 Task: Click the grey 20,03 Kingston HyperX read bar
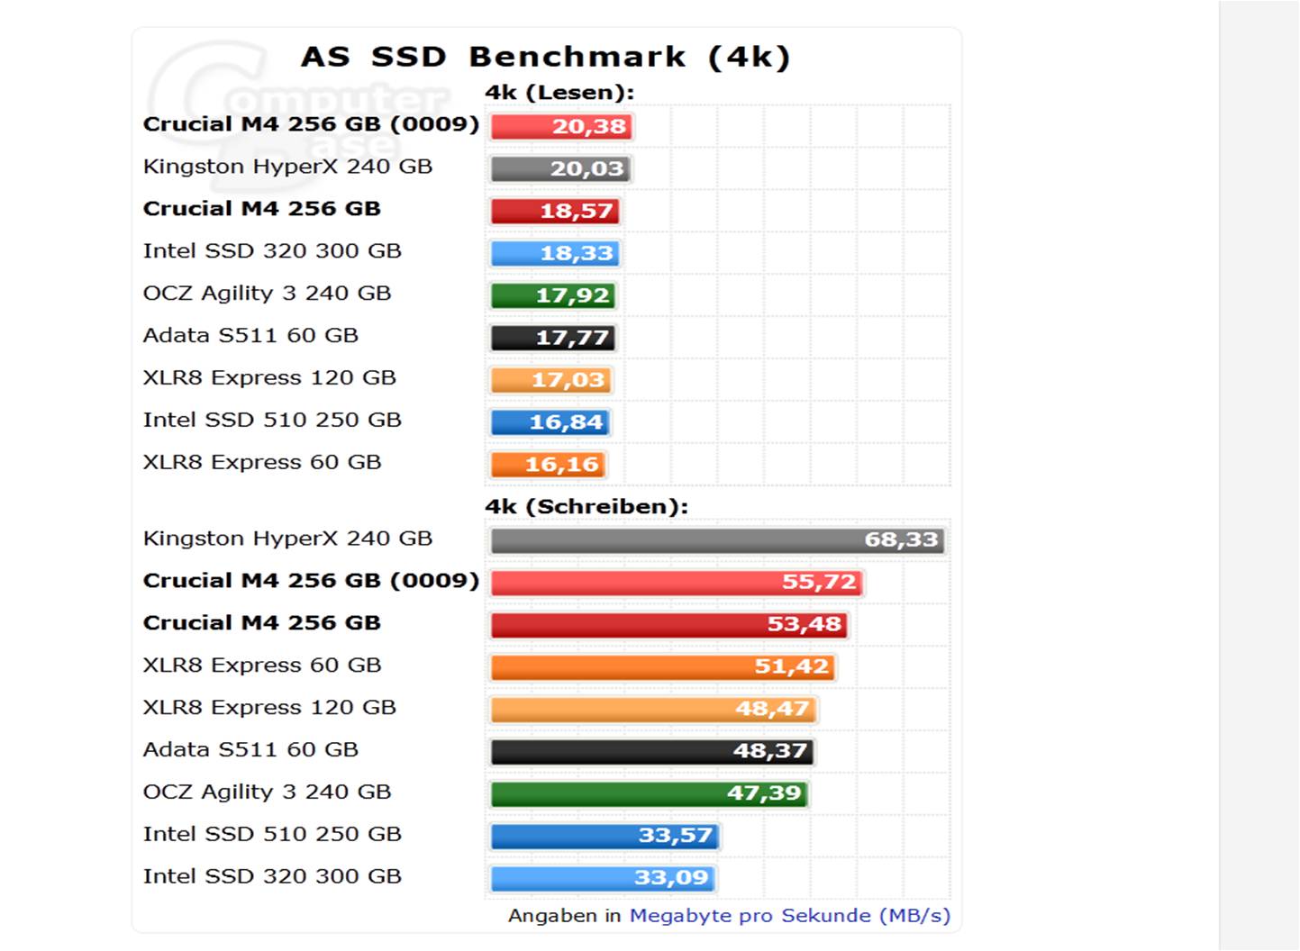click(x=560, y=169)
